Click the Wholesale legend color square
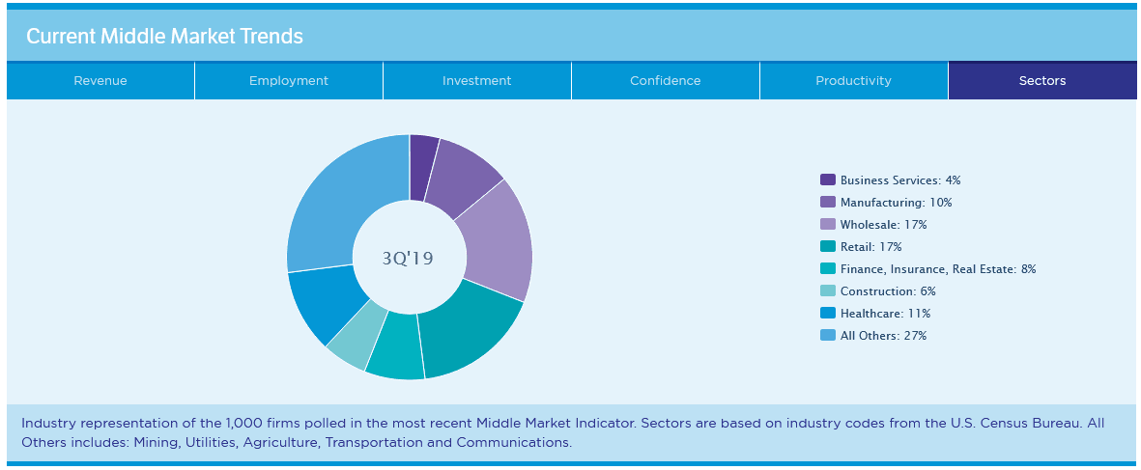 coord(828,225)
